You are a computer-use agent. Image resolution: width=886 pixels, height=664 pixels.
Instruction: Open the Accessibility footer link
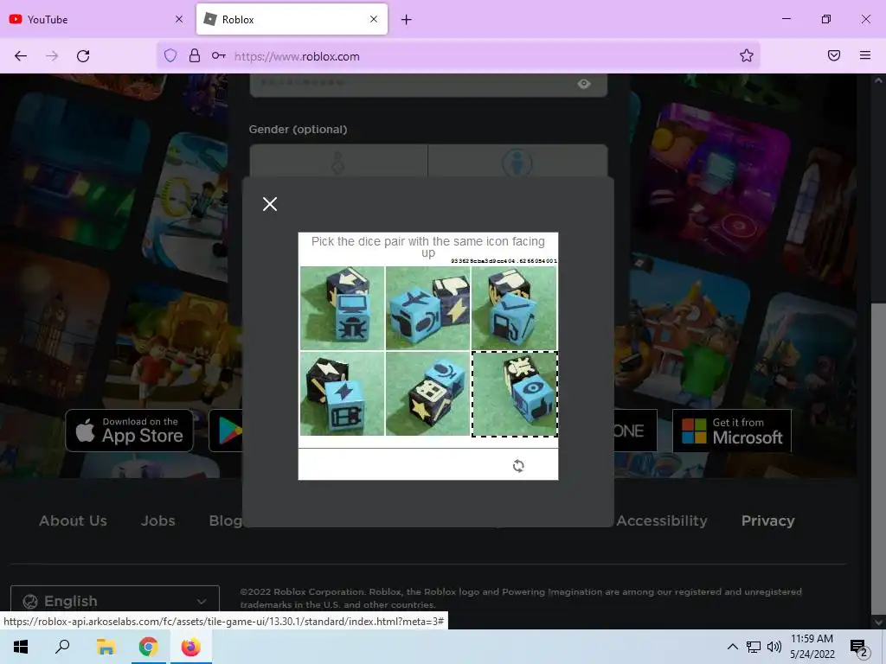[x=662, y=520]
